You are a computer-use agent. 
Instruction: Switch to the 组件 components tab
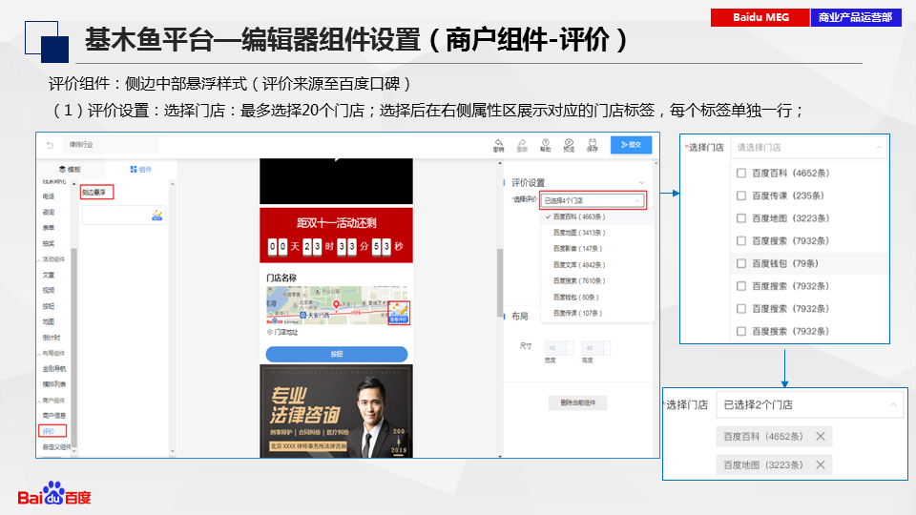(141, 170)
